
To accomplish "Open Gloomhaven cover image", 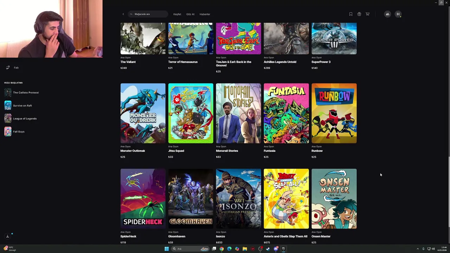I will click(x=191, y=199).
